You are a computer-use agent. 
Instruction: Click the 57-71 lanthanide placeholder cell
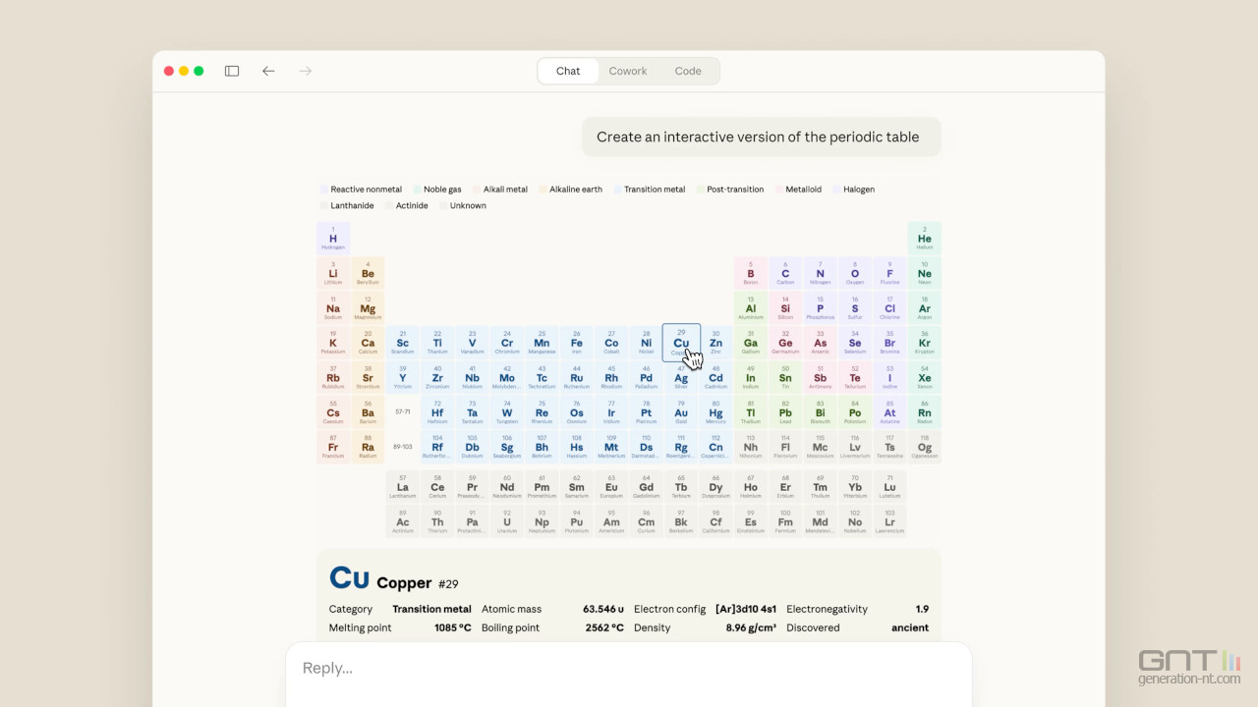click(x=403, y=412)
